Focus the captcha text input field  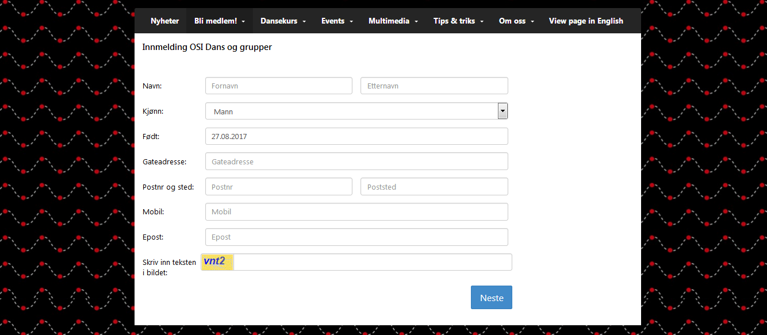pyautogui.click(x=373, y=262)
